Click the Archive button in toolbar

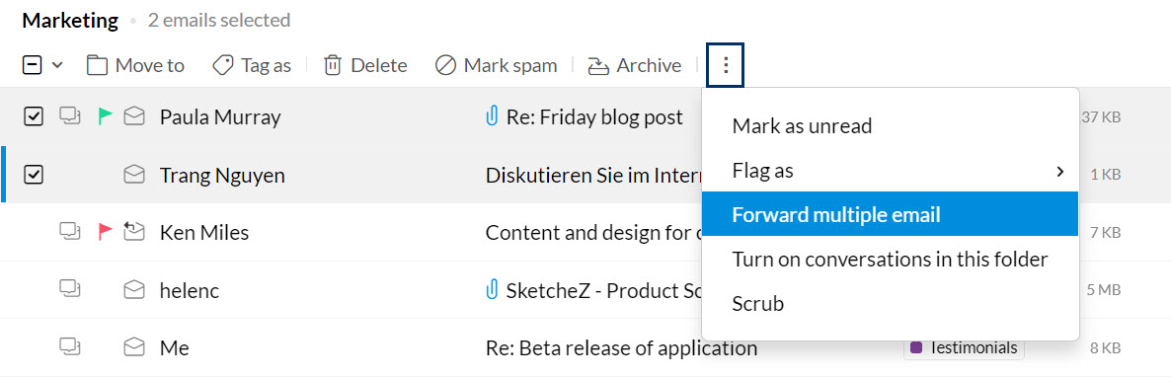click(635, 66)
